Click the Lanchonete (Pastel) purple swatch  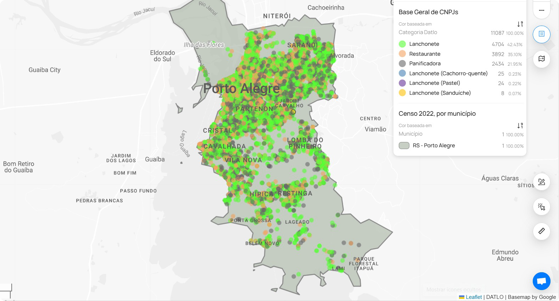[x=402, y=83]
